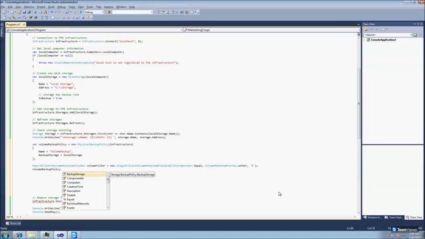
Task: Open the Project menu
Action: (x=41, y=7)
